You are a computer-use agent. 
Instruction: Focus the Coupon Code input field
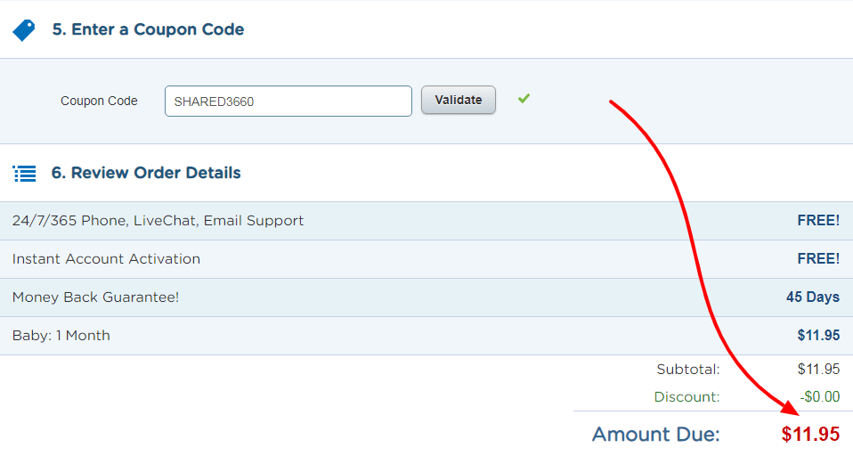(x=288, y=101)
